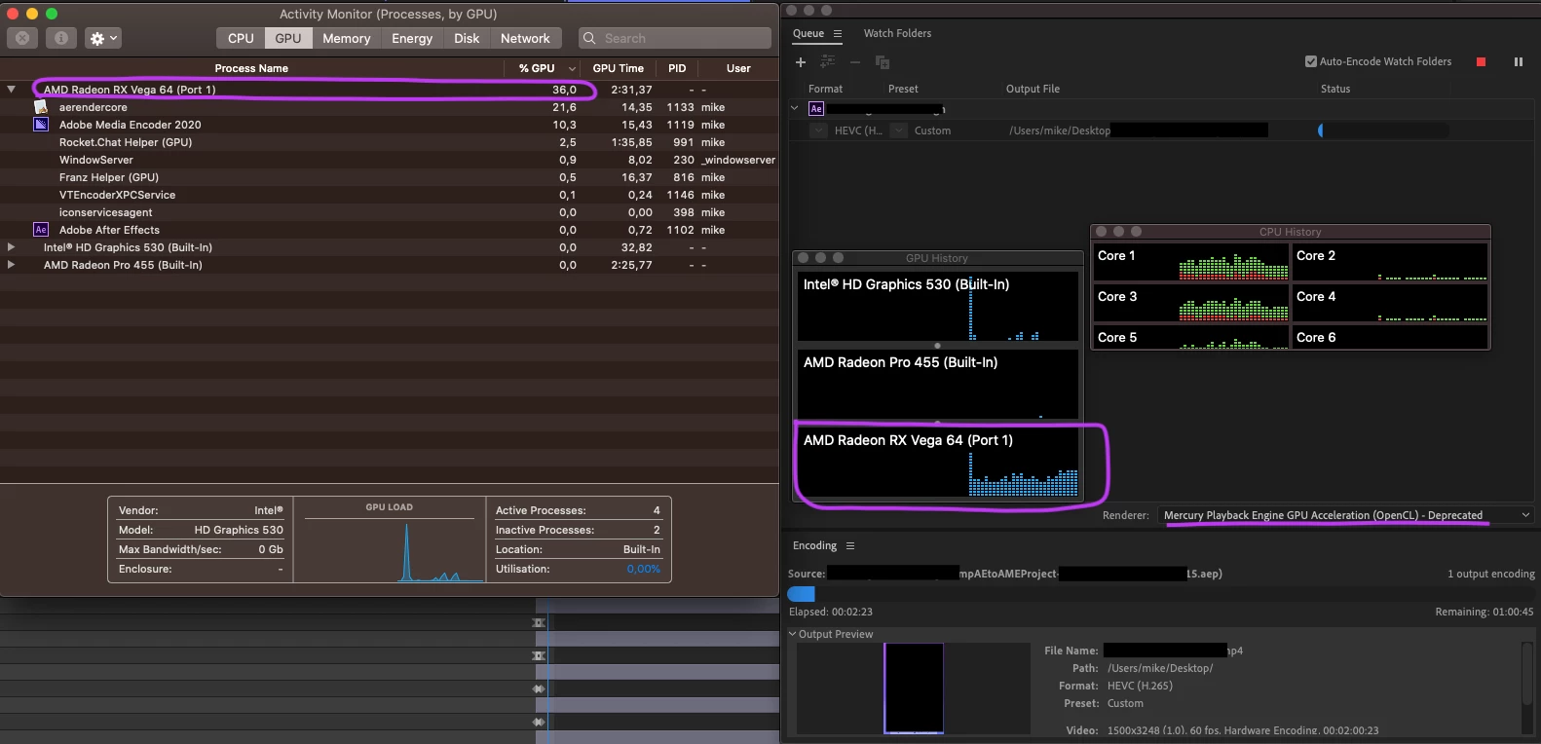Click the Search field in Activity Monitor

[x=675, y=38]
